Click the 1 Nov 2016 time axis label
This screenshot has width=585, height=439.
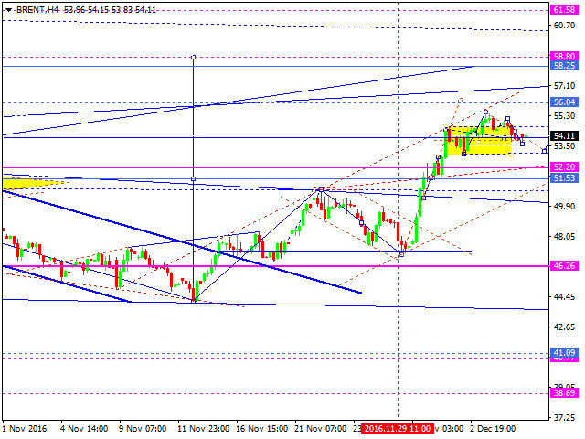point(25,429)
